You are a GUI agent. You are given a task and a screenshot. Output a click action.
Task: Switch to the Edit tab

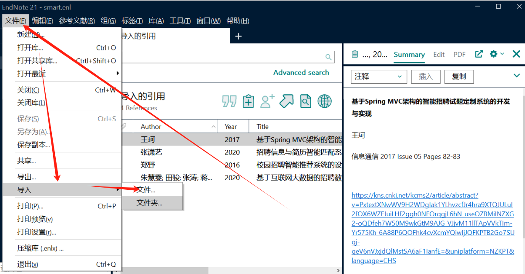click(439, 54)
